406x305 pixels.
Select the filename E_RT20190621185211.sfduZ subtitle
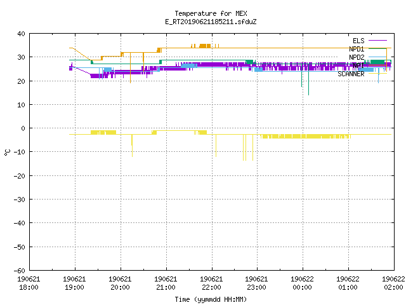pyautogui.click(x=211, y=22)
